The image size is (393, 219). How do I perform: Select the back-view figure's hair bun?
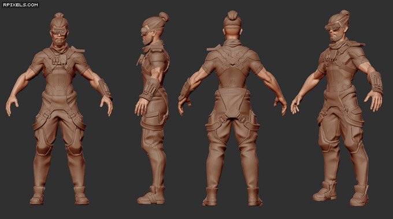coord(232,15)
